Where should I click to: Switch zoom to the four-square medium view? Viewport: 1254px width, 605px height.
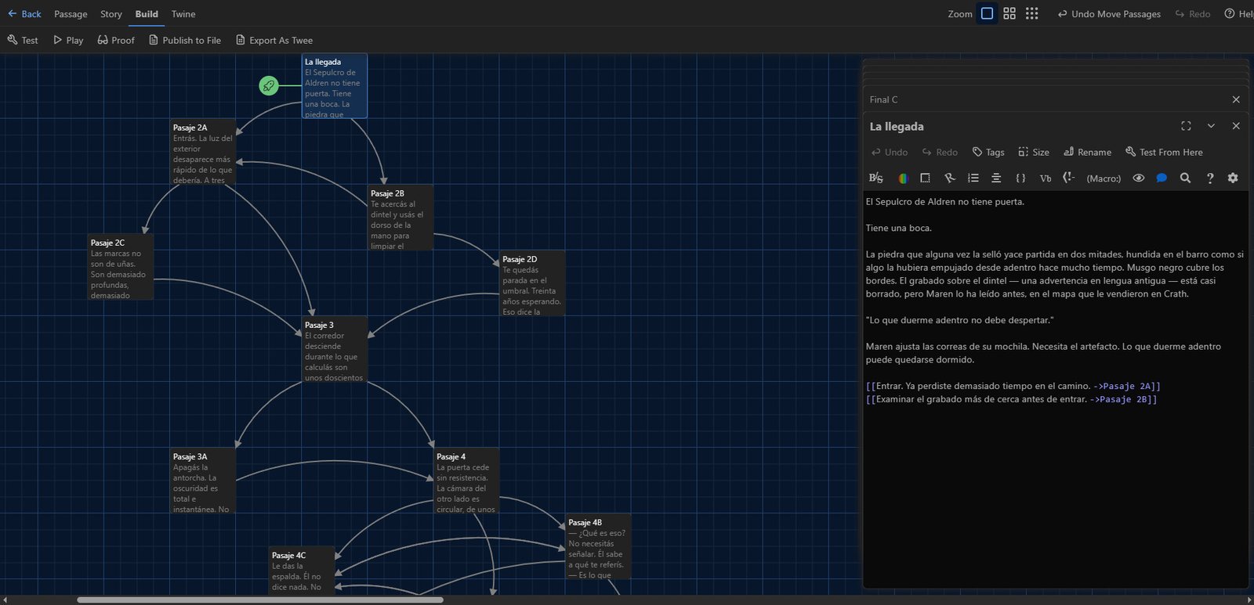pos(1009,13)
